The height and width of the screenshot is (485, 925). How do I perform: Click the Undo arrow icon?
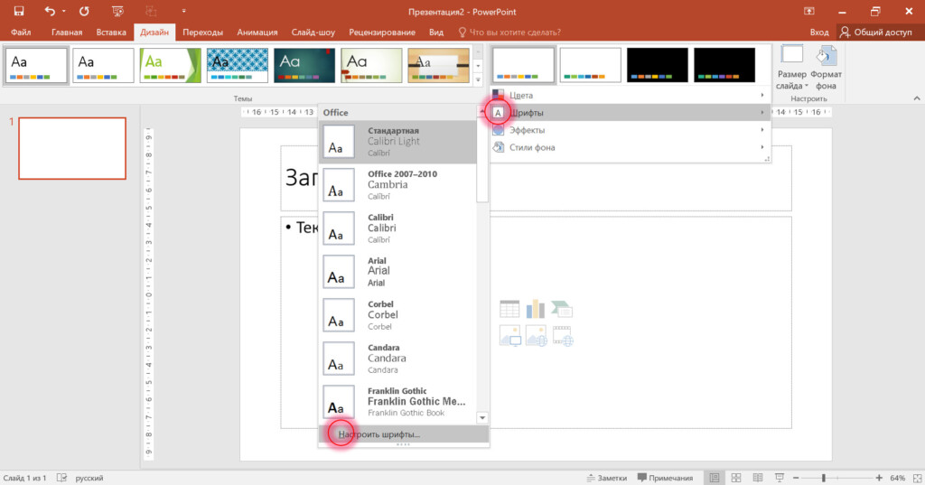point(51,11)
